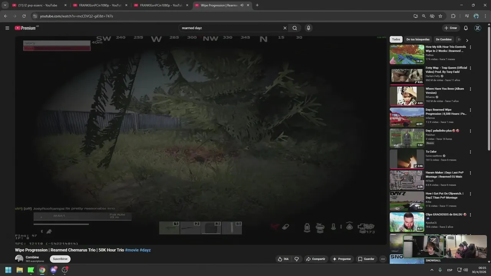Open 'Haram Maker | Dayz Last PvP' title
This screenshot has height=276, width=491.
(445, 174)
